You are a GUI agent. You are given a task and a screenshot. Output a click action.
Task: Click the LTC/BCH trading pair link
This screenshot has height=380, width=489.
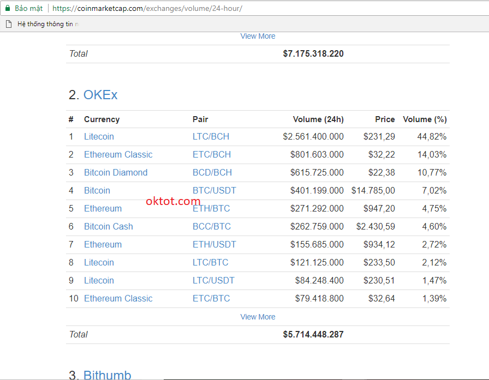[x=212, y=136]
